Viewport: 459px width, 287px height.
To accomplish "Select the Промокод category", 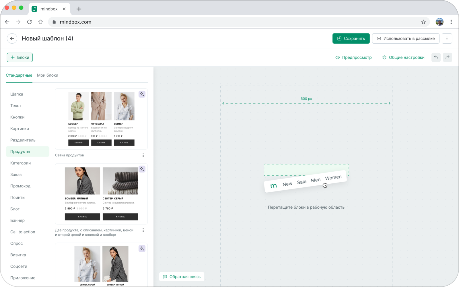I will click(x=28, y=186).
